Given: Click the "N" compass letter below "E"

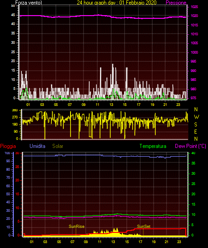Looking at the screenshot, I should 196,139.
